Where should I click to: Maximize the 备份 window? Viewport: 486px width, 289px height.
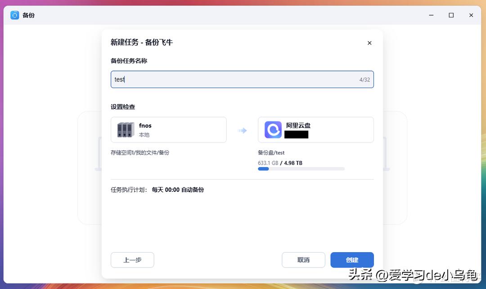pyautogui.click(x=451, y=15)
